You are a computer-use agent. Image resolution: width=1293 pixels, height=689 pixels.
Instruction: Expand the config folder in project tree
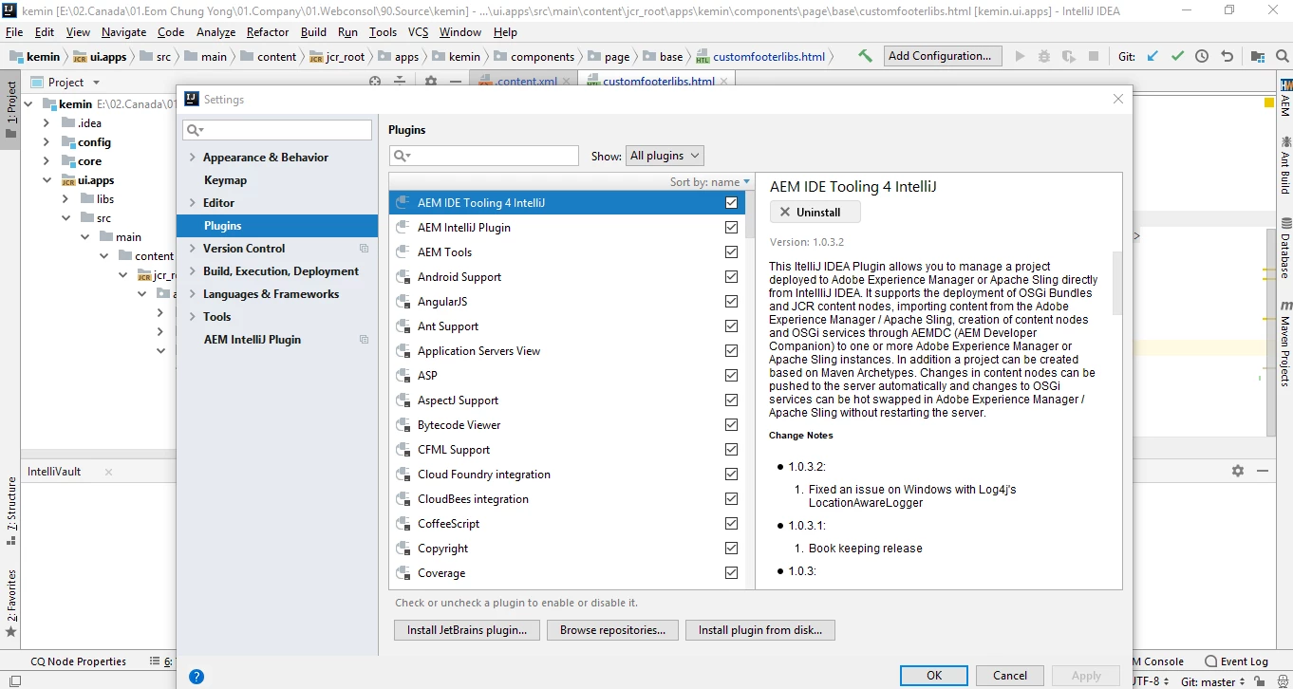tap(47, 142)
